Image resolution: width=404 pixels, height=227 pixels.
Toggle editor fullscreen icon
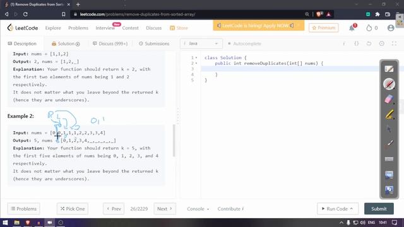pyautogui.click(x=394, y=44)
